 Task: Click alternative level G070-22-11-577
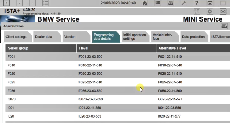[170, 99]
